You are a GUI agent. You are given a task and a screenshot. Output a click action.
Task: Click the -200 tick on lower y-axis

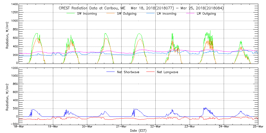tap(14, 124)
